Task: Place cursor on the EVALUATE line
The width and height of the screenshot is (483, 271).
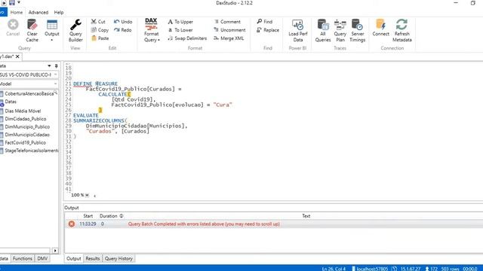Action: pyautogui.click(x=86, y=115)
